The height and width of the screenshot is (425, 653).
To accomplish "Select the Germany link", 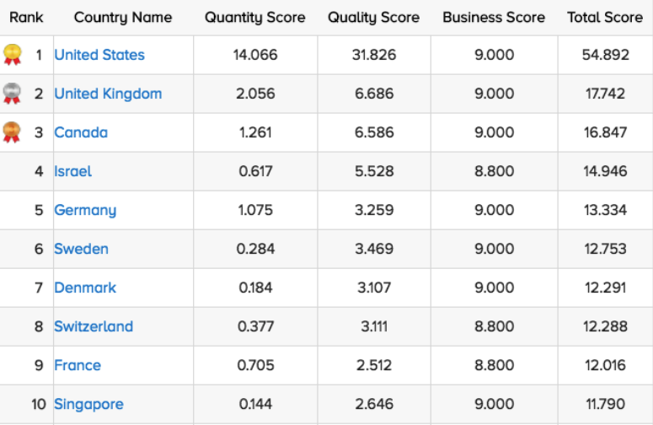I will pos(85,210).
